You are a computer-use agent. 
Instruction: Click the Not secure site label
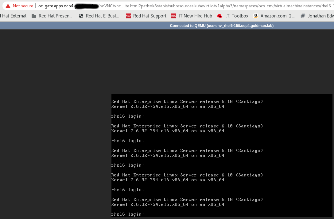point(23,6)
